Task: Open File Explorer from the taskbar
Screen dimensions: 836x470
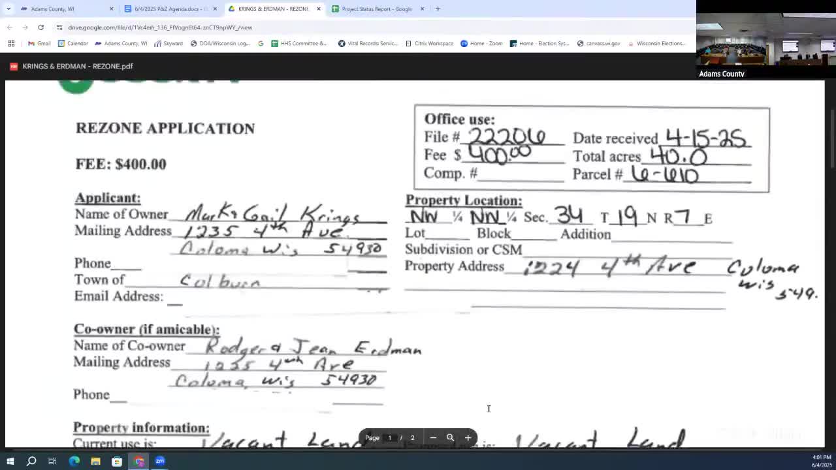Action: click(x=95, y=462)
